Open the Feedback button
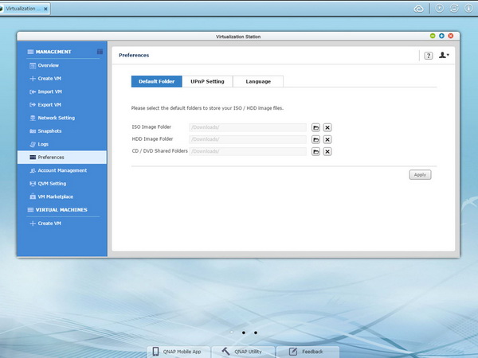Viewport: 478px width, 358px height. point(308,352)
